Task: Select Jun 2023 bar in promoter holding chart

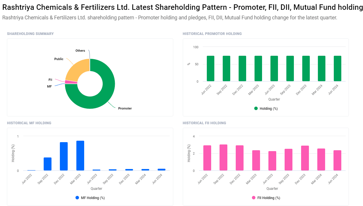Action: [274, 68]
